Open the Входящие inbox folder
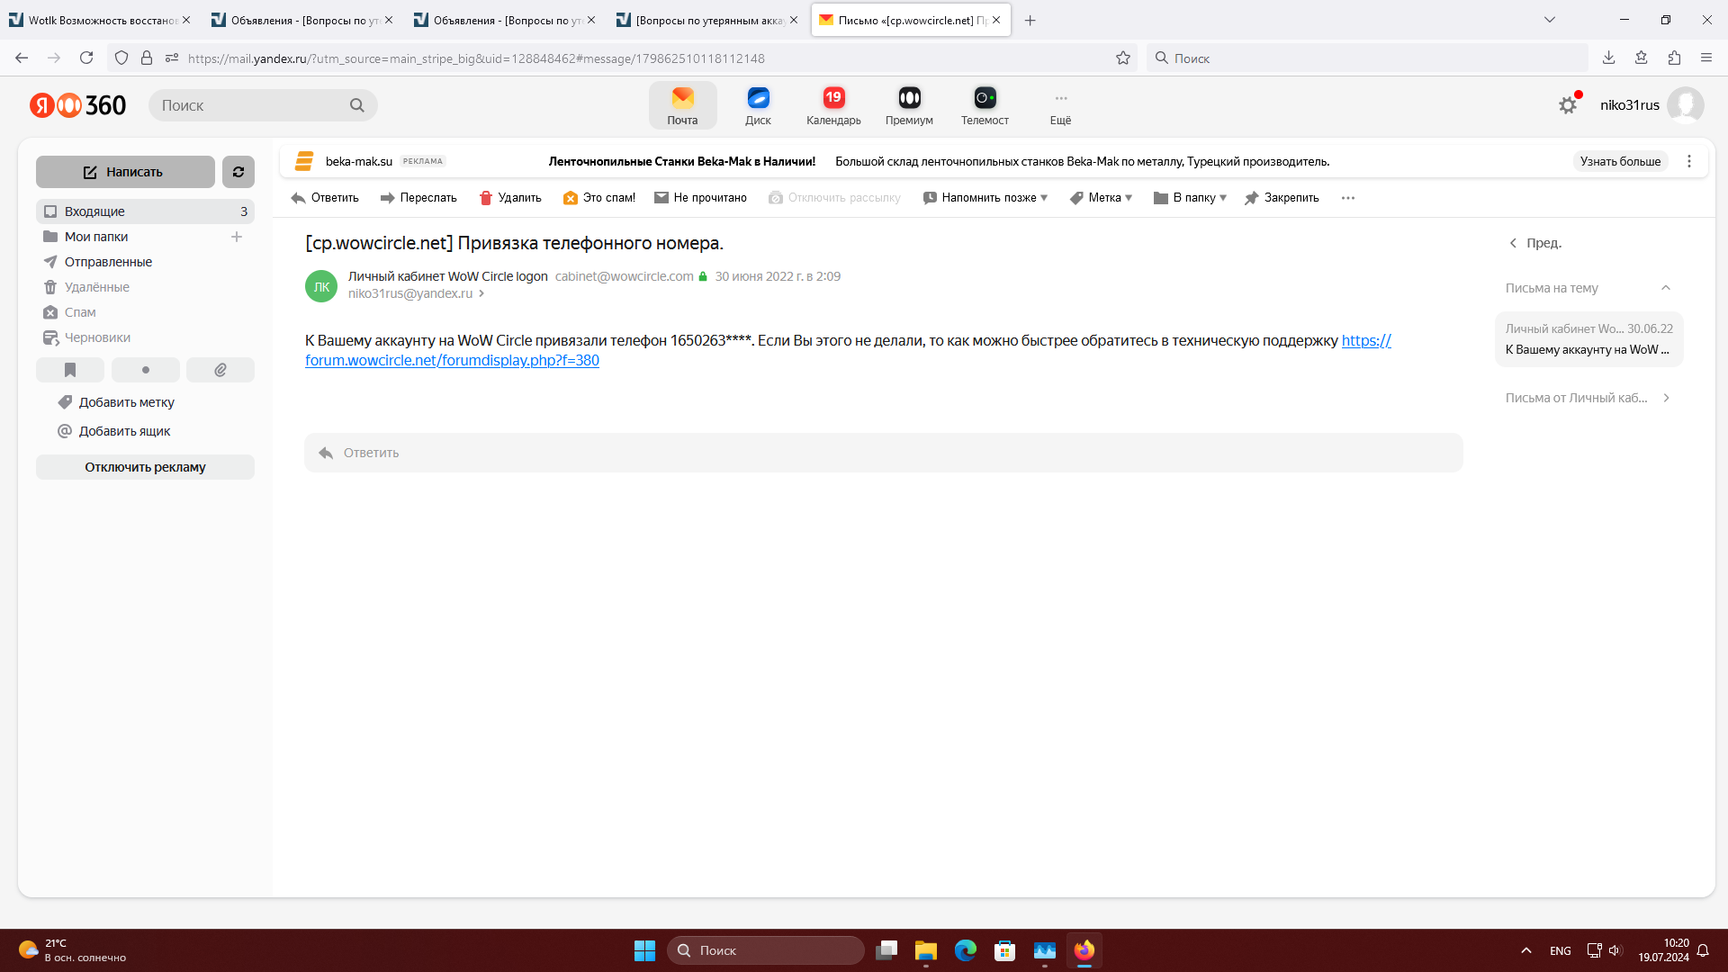 pos(94,211)
